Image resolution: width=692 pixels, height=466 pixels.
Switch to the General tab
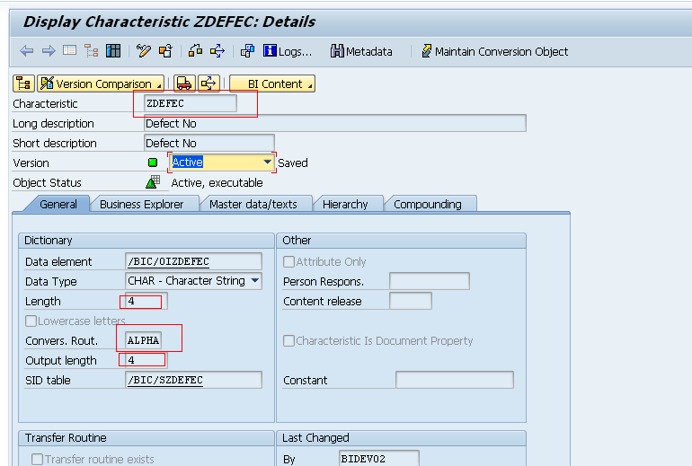point(58,204)
